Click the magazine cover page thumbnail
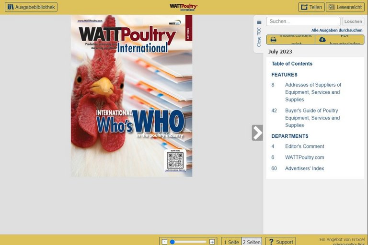This screenshot has width=368, height=245. tap(131, 96)
